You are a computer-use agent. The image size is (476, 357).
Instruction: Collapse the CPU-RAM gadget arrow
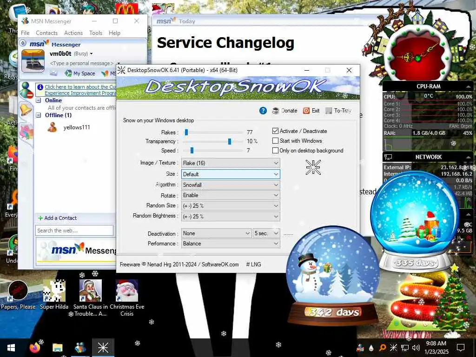pyautogui.click(x=468, y=87)
